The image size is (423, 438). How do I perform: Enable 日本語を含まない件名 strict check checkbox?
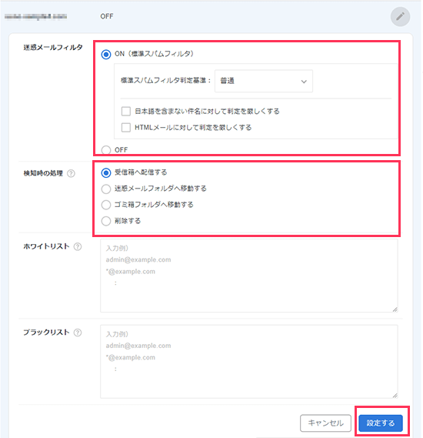pyautogui.click(x=126, y=111)
